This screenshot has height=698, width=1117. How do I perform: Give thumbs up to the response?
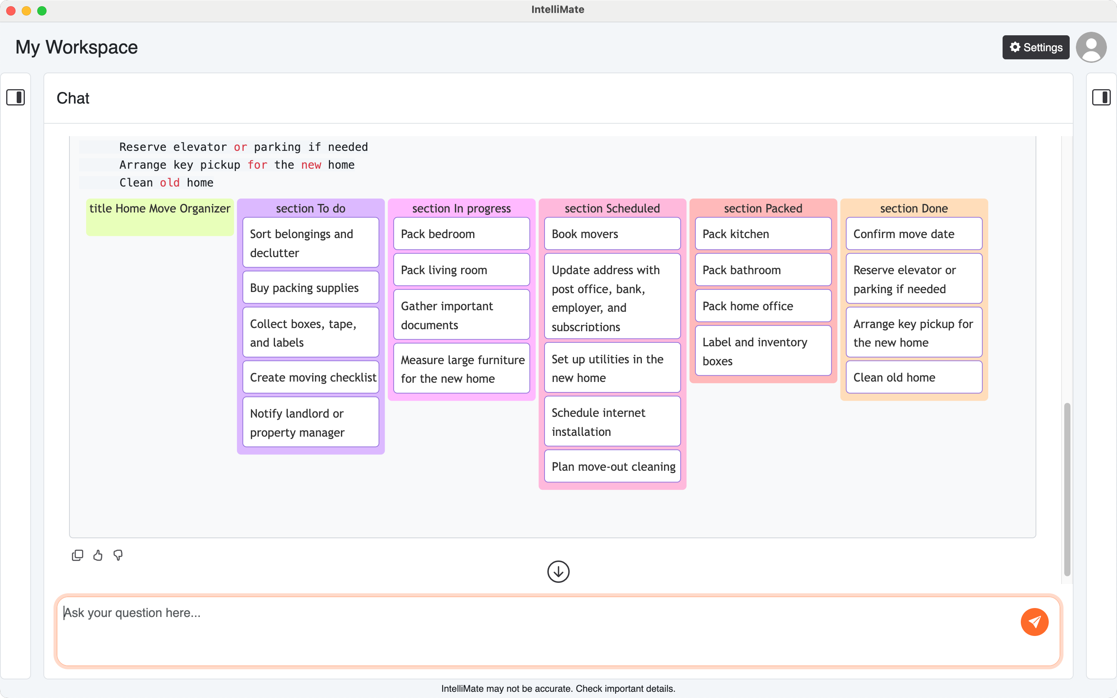tap(98, 555)
